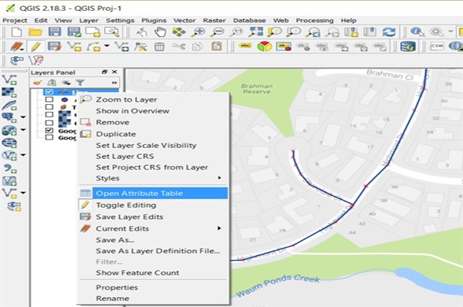
Task: Click the Add Raster Layer sidebar icon
Action: [9, 93]
